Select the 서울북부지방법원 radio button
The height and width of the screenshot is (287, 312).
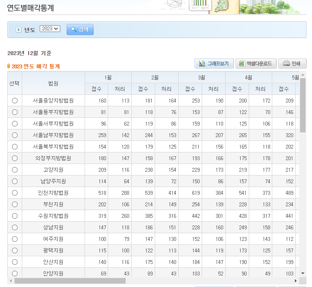[15, 147]
